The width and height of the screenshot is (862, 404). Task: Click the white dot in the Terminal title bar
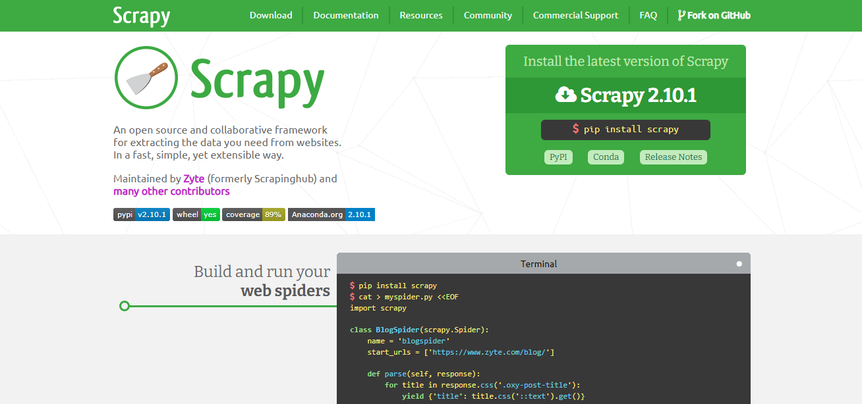(x=739, y=264)
